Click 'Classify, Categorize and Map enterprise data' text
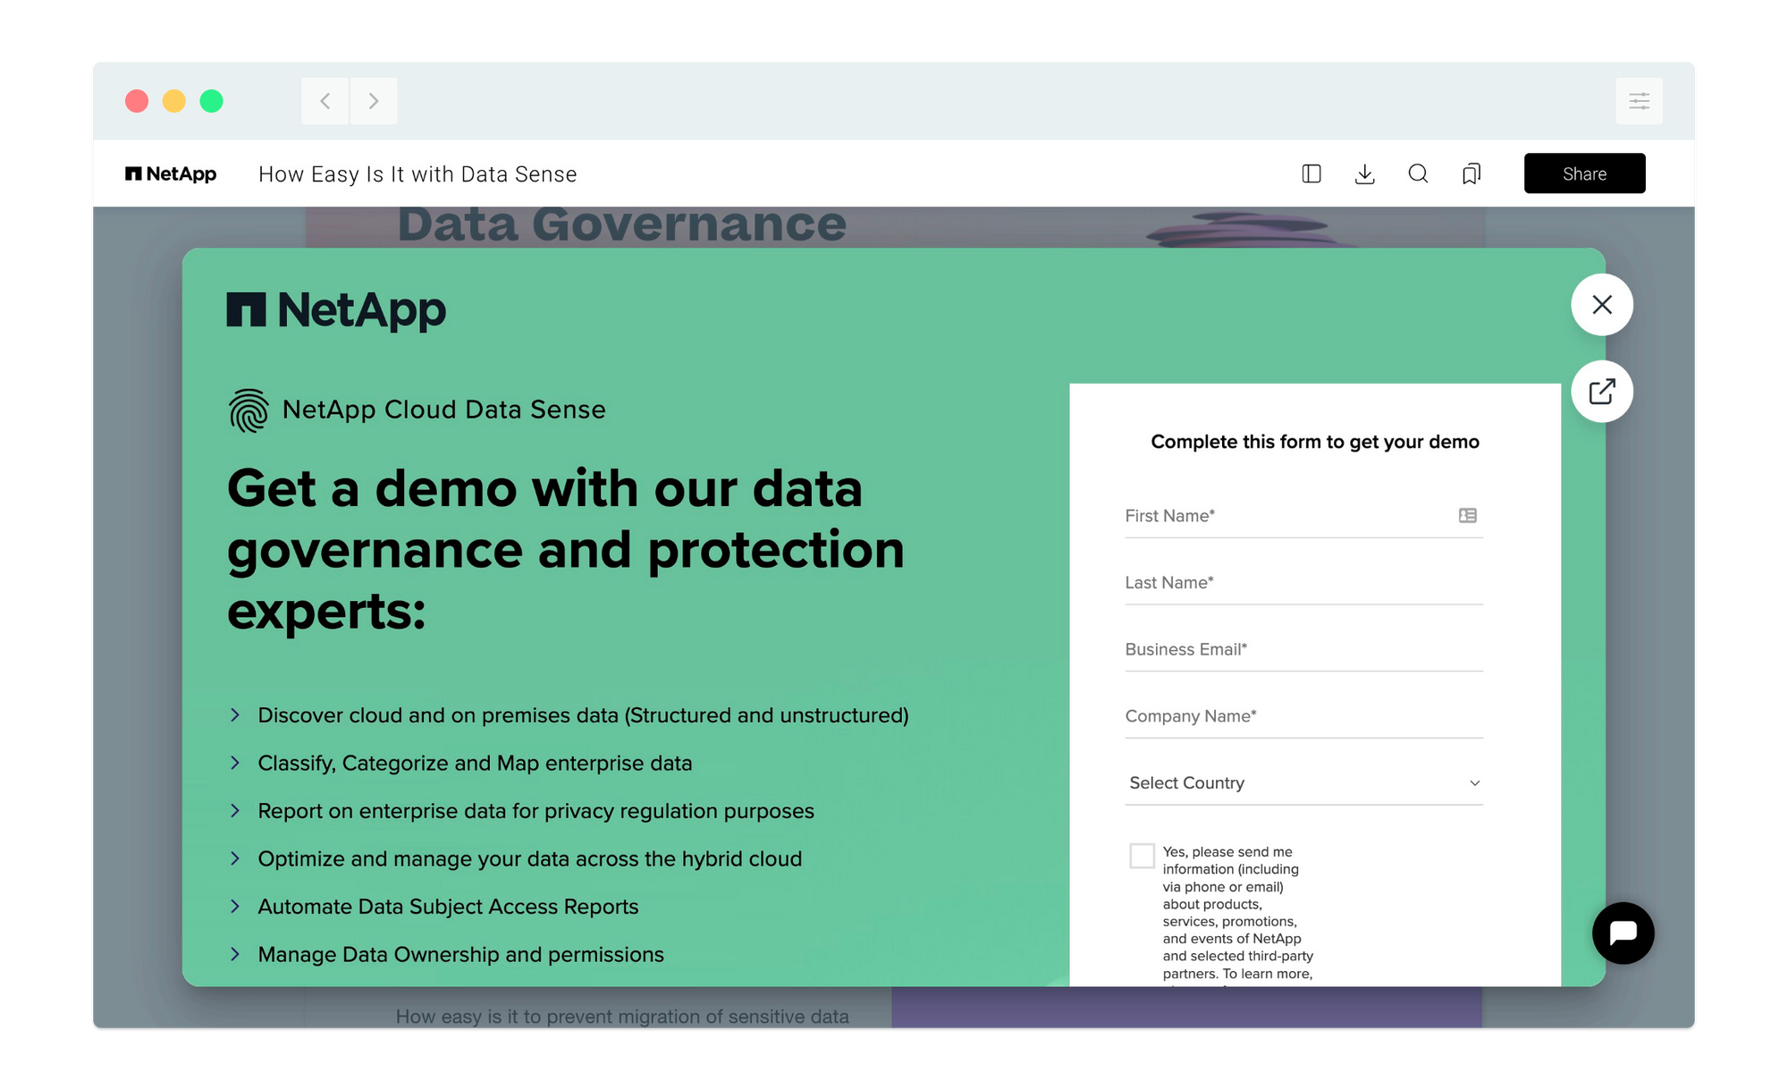 (x=475, y=764)
